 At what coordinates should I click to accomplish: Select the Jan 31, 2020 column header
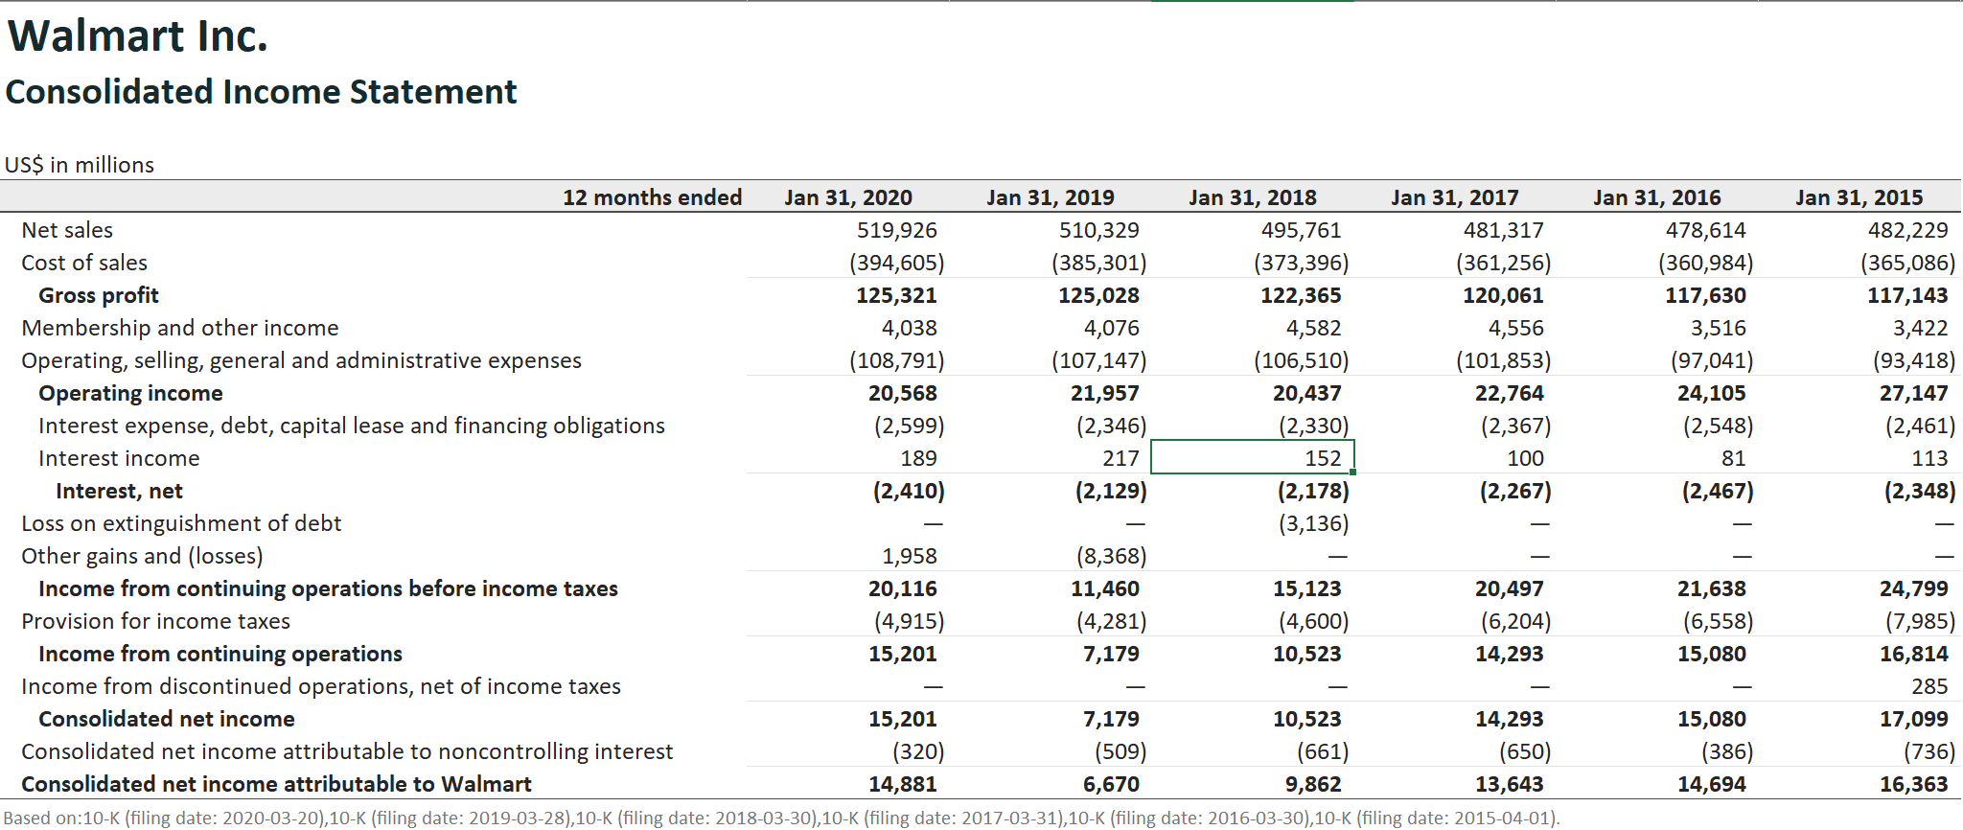click(x=848, y=197)
